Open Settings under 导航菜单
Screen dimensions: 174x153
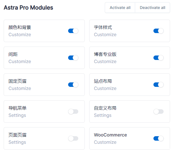pos(17,115)
